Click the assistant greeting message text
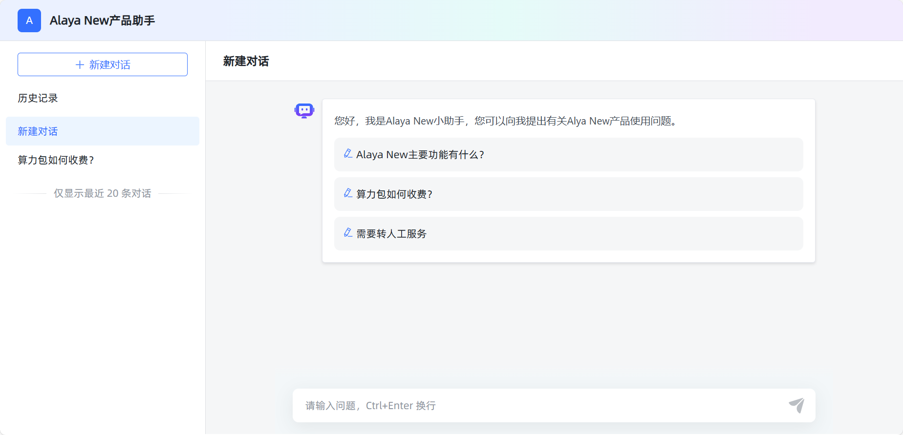This screenshot has width=903, height=435. pyautogui.click(x=505, y=121)
